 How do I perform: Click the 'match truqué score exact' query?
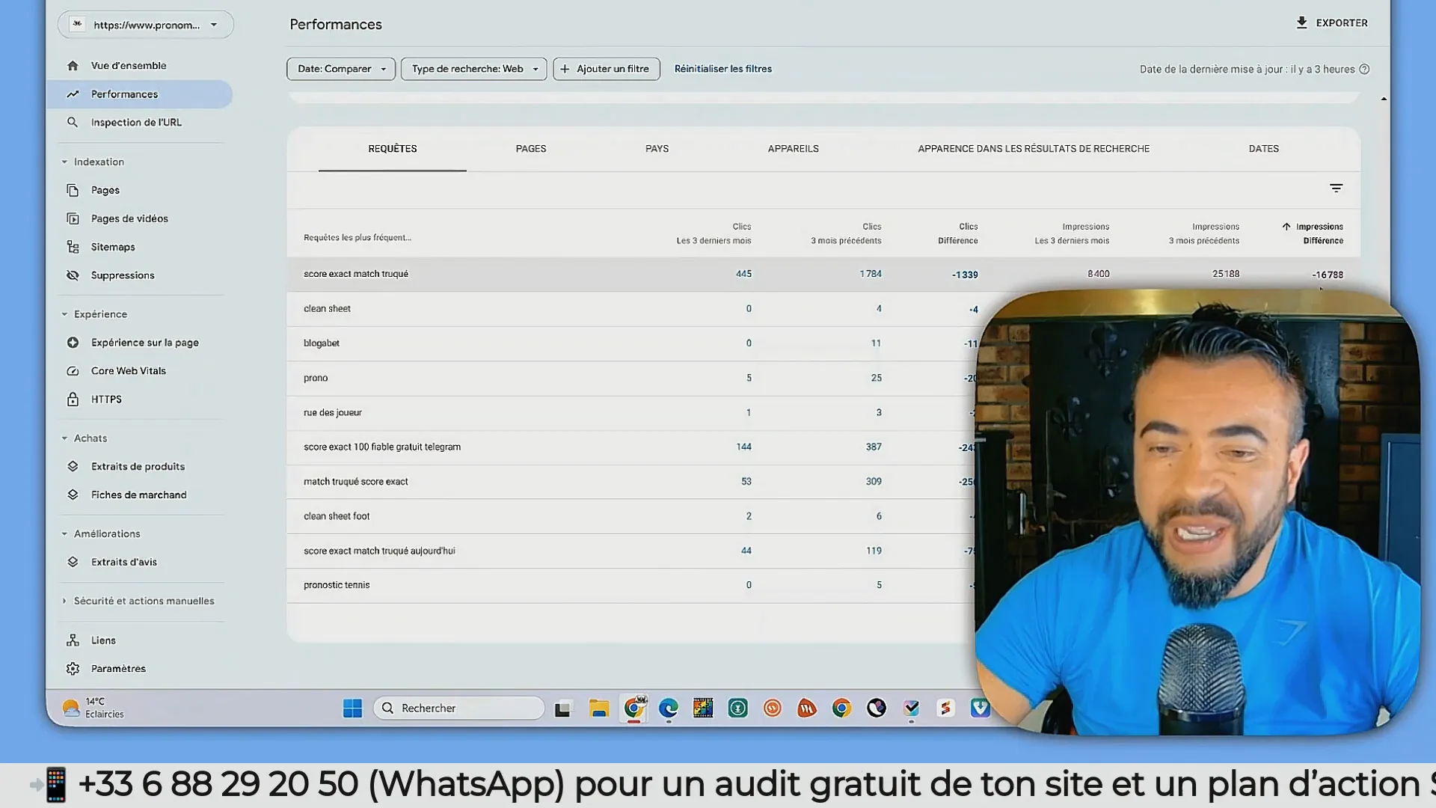[x=356, y=482]
